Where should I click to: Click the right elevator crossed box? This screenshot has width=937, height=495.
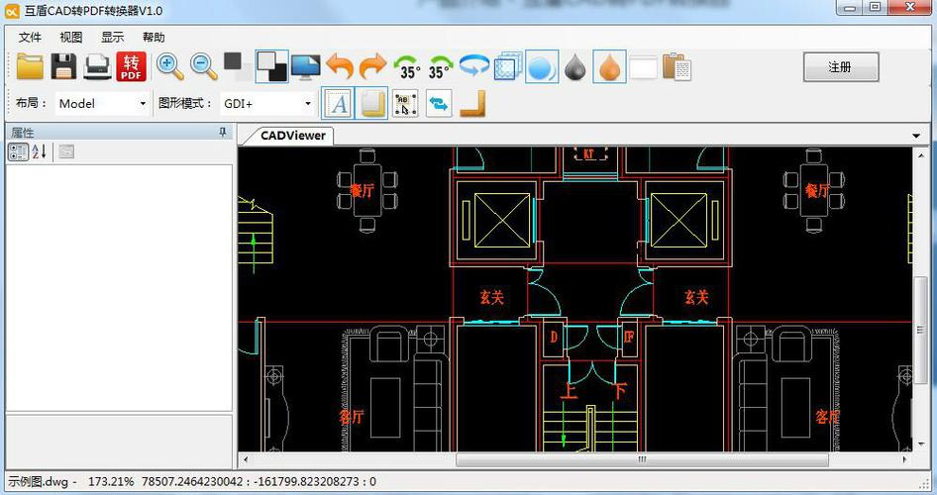[x=678, y=220]
